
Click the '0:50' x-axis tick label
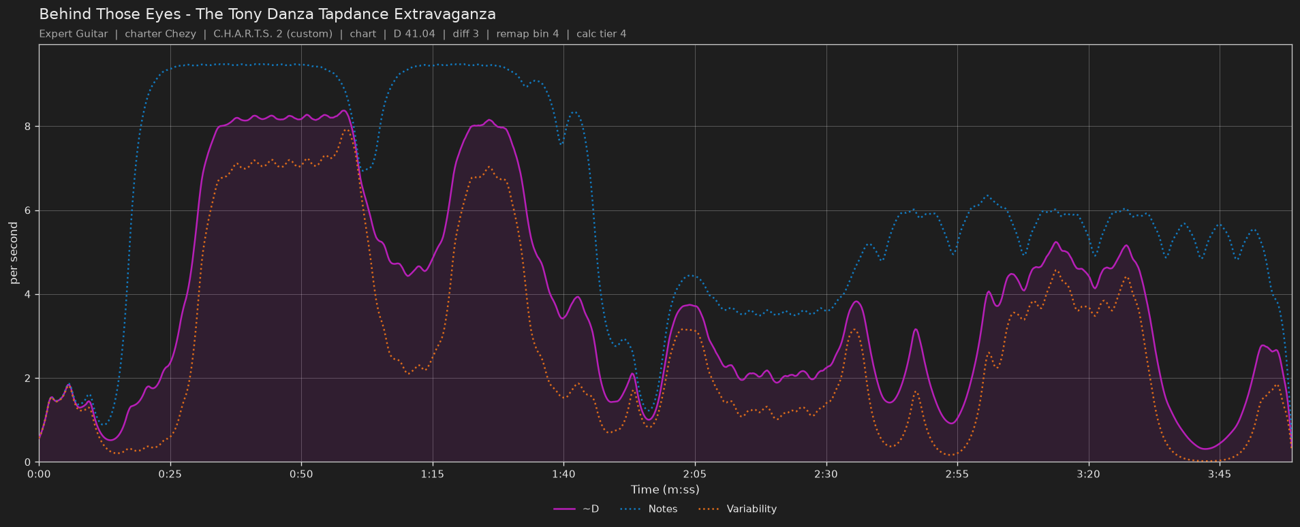[301, 475]
